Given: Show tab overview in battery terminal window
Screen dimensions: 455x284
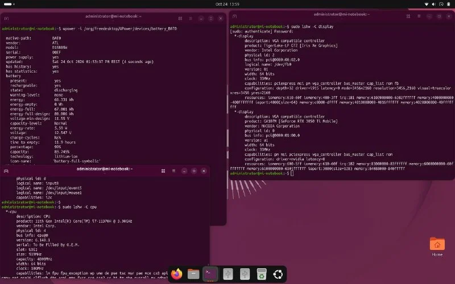Looking at the screenshot, I should [180, 19].
